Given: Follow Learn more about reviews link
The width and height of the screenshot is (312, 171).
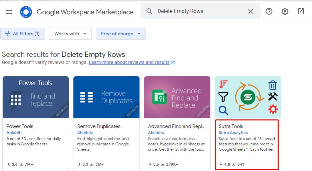Looking at the screenshot, I should (129, 62).
